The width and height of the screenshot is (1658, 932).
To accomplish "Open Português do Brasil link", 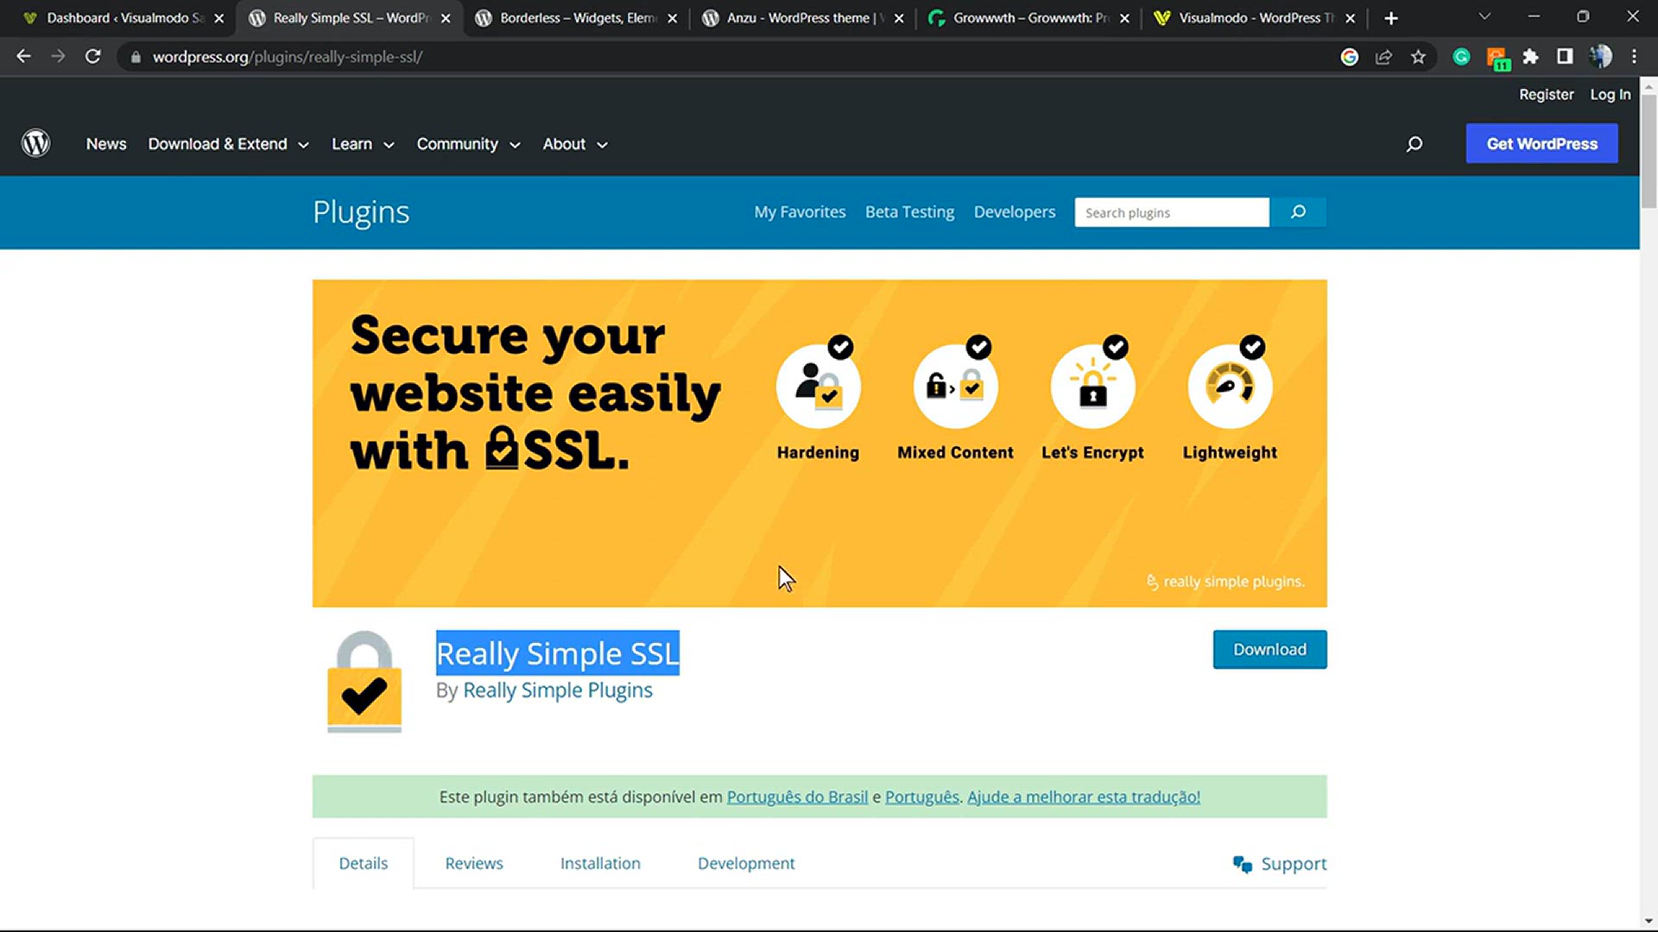I will coord(797,797).
